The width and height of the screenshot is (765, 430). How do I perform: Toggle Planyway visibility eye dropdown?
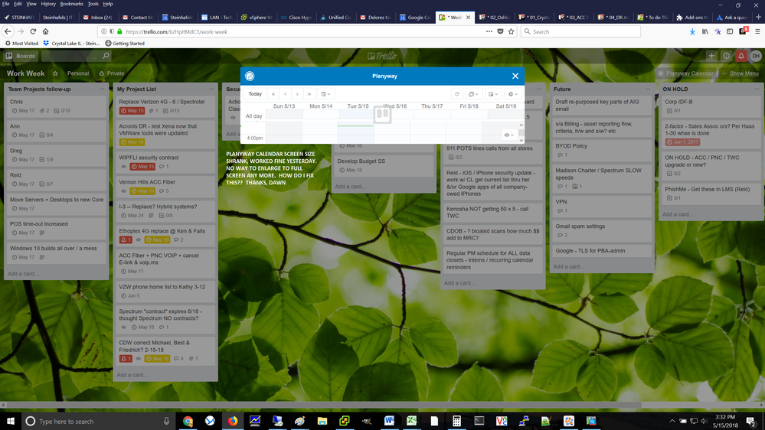coord(509,135)
